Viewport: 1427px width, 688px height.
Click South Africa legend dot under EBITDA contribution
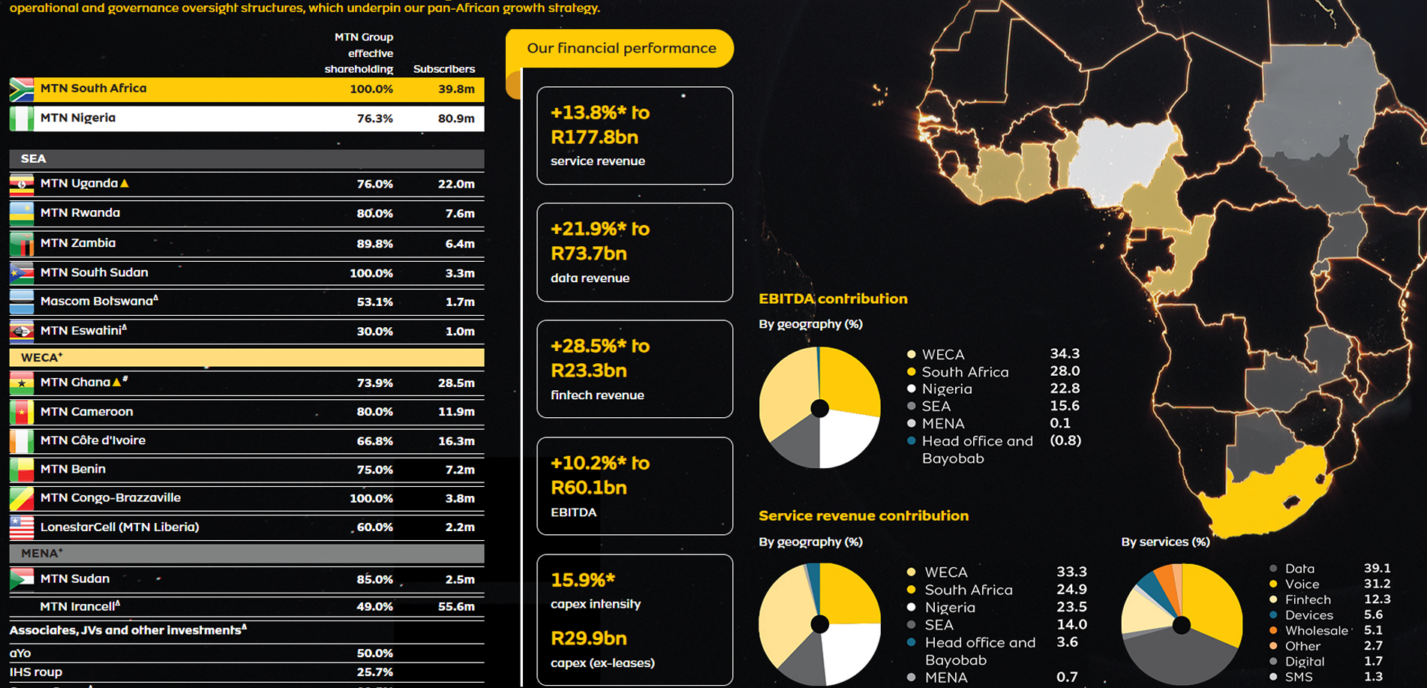[912, 371]
